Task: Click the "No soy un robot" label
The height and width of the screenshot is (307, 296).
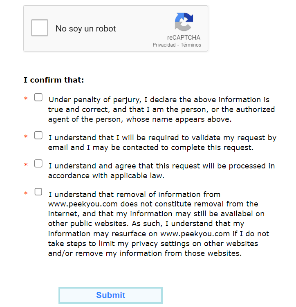Action: [x=86, y=29]
